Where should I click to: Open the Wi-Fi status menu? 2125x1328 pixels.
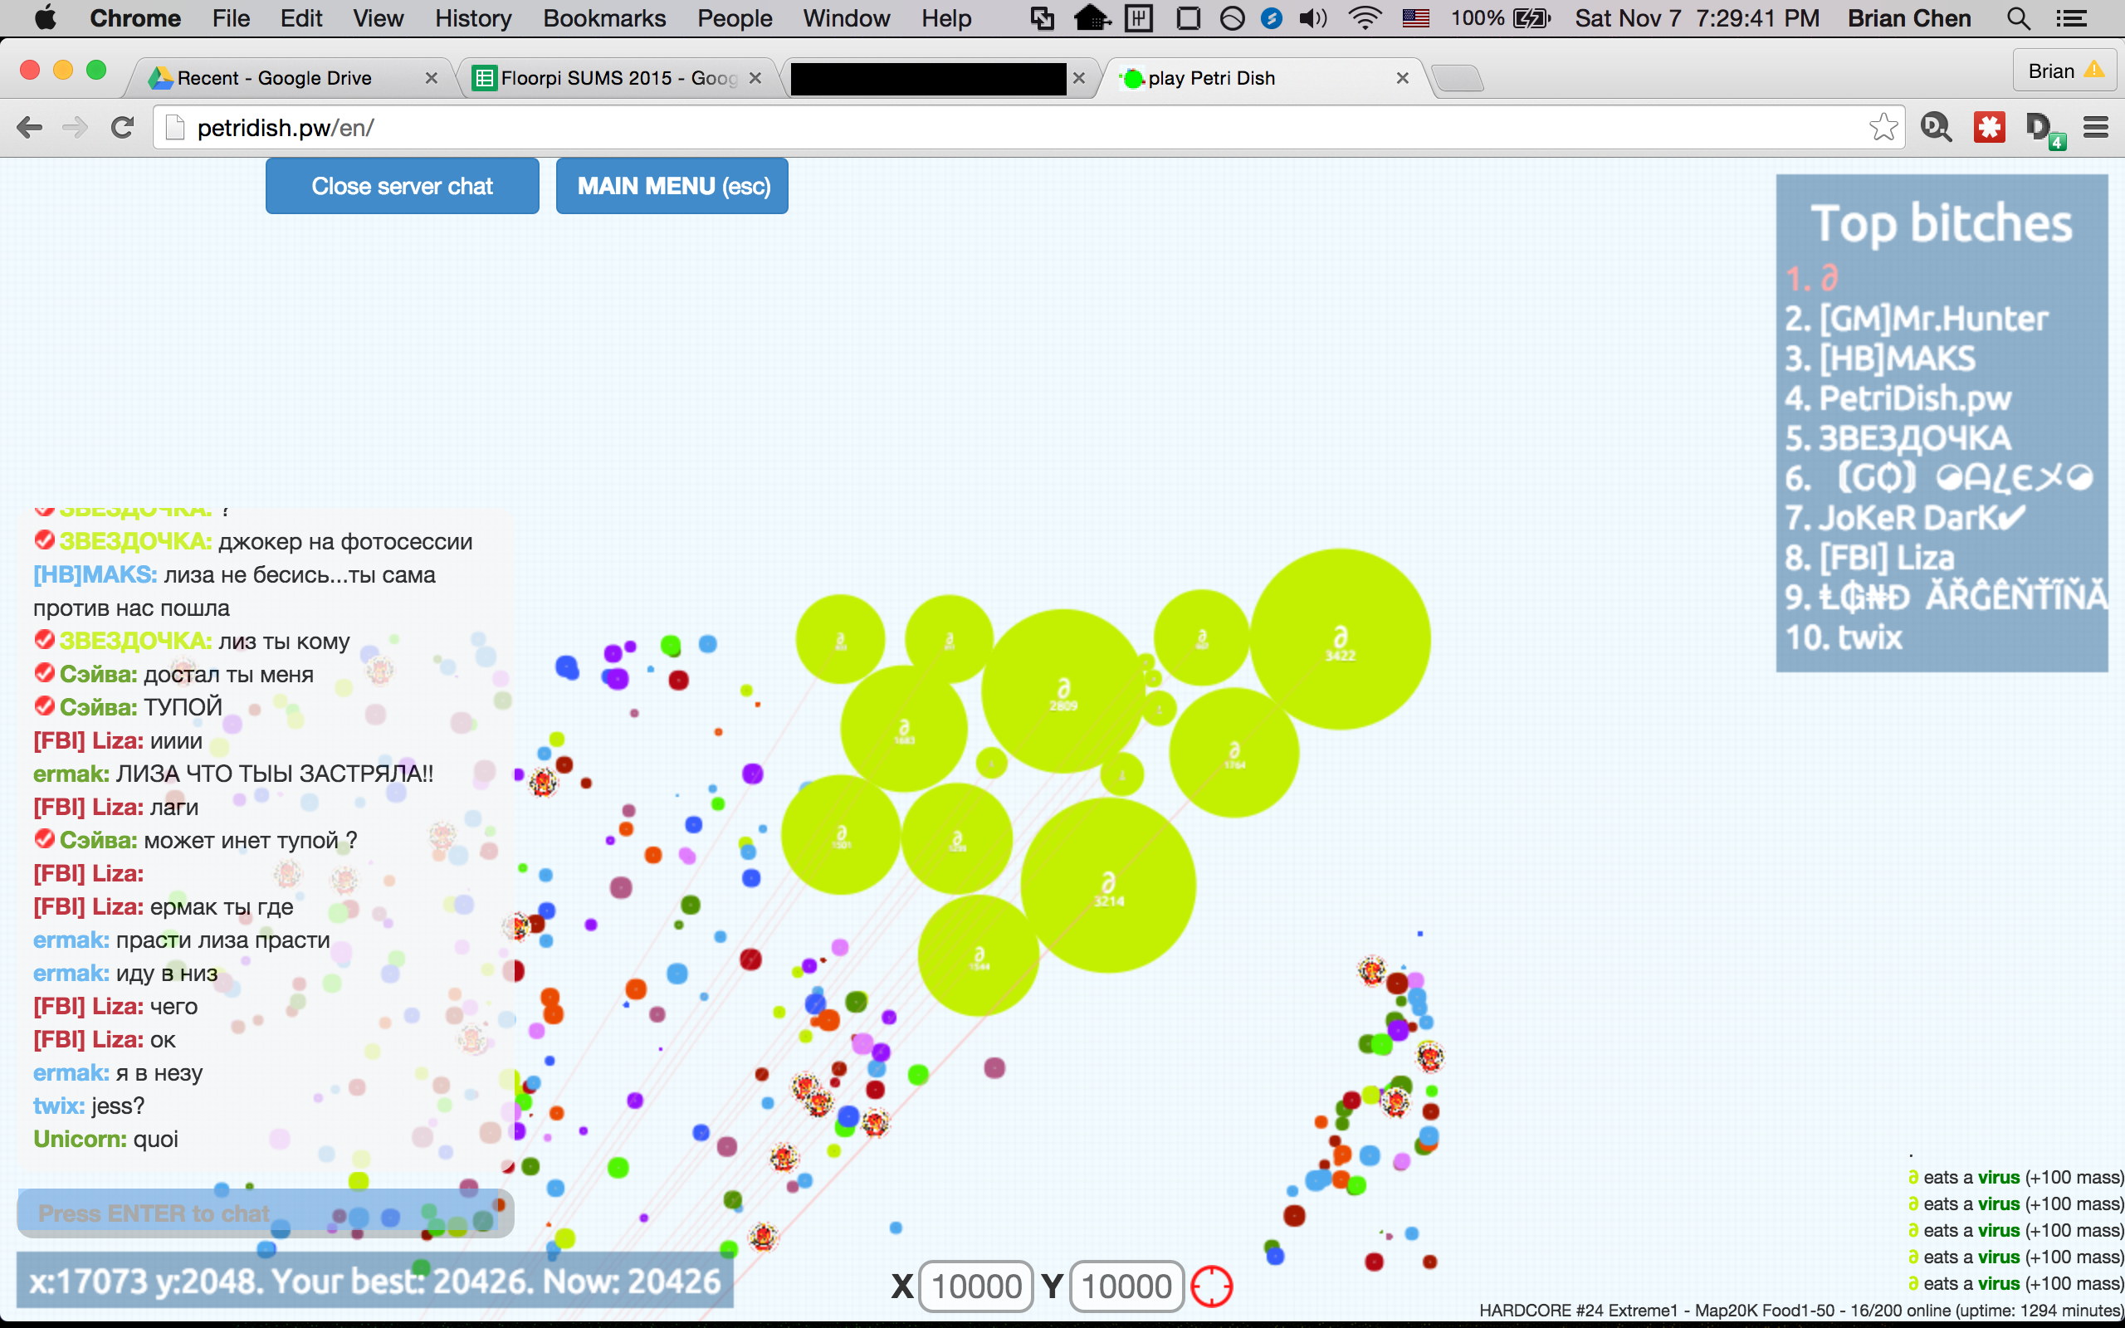click(1364, 18)
